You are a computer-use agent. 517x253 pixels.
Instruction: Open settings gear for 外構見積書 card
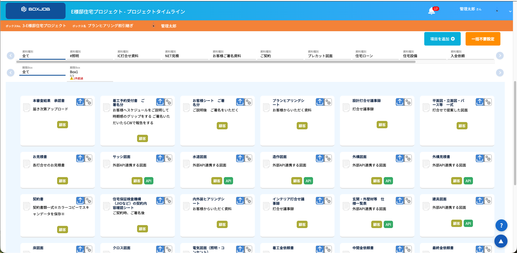point(488,158)
